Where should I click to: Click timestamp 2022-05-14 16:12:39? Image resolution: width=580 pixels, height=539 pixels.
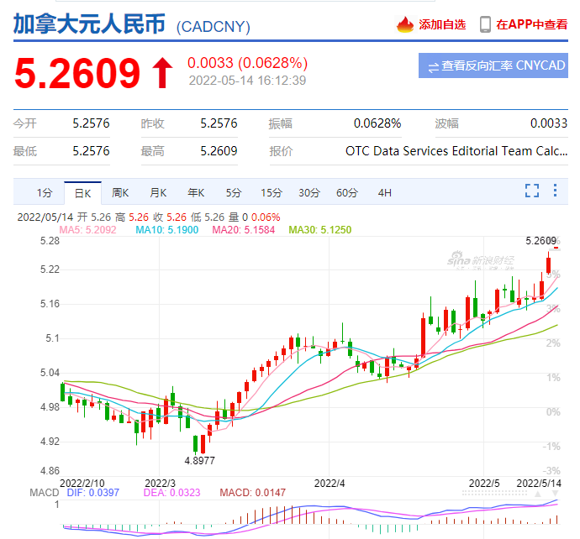click(247, 80)
